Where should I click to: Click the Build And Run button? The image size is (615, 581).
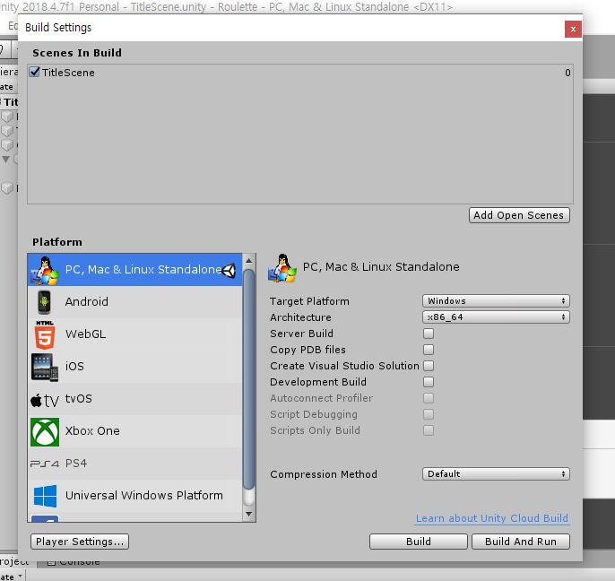click(x=521, y=542)
